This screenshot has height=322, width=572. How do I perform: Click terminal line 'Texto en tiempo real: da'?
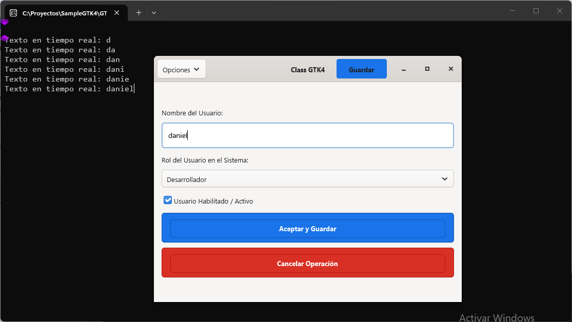[60, 50]
